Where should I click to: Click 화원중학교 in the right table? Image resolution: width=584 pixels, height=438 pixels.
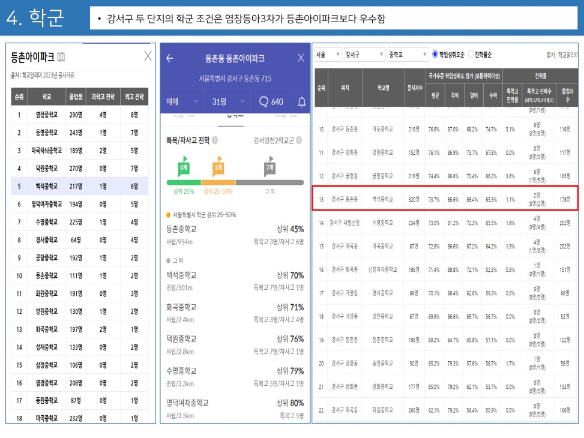click(382, 410)
